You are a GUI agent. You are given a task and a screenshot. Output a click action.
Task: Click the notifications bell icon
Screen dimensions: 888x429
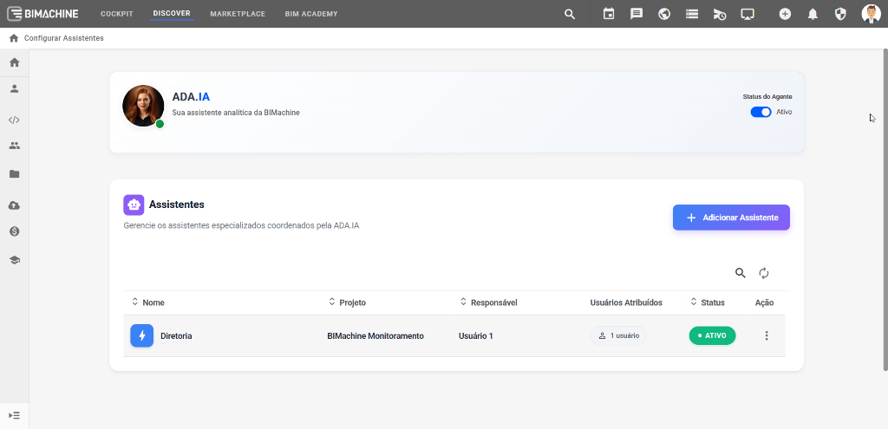coord(813,14)
